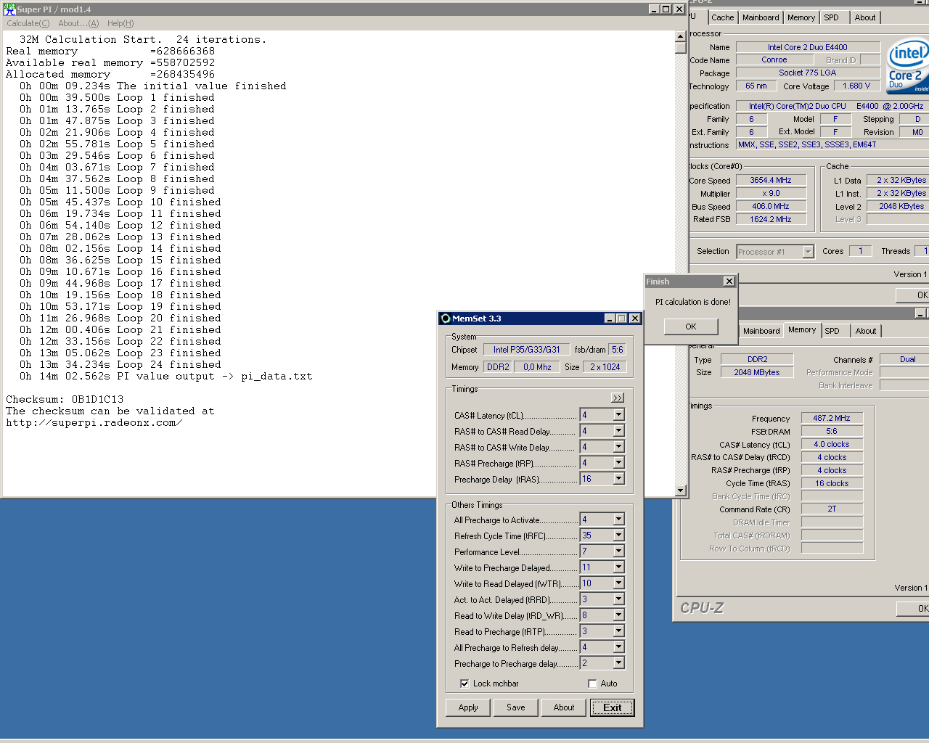Open the Precharge Delay (tRAS) dropdown
929x743 pixels.
618,479
